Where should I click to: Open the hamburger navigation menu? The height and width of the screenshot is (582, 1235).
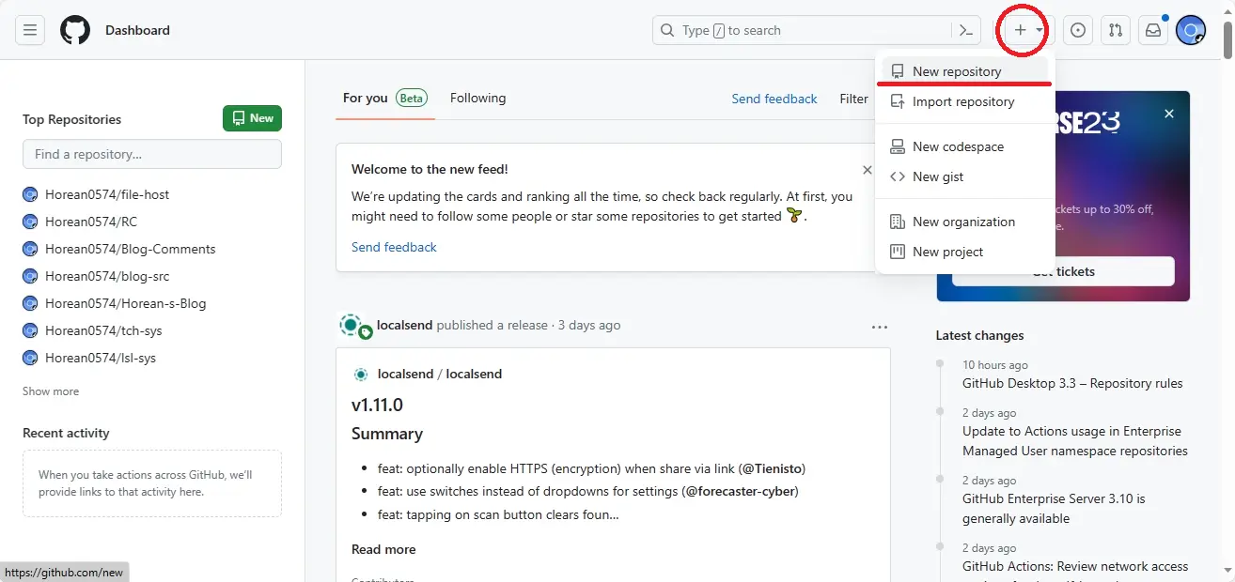pyautogui.click(x=30, y=30)
